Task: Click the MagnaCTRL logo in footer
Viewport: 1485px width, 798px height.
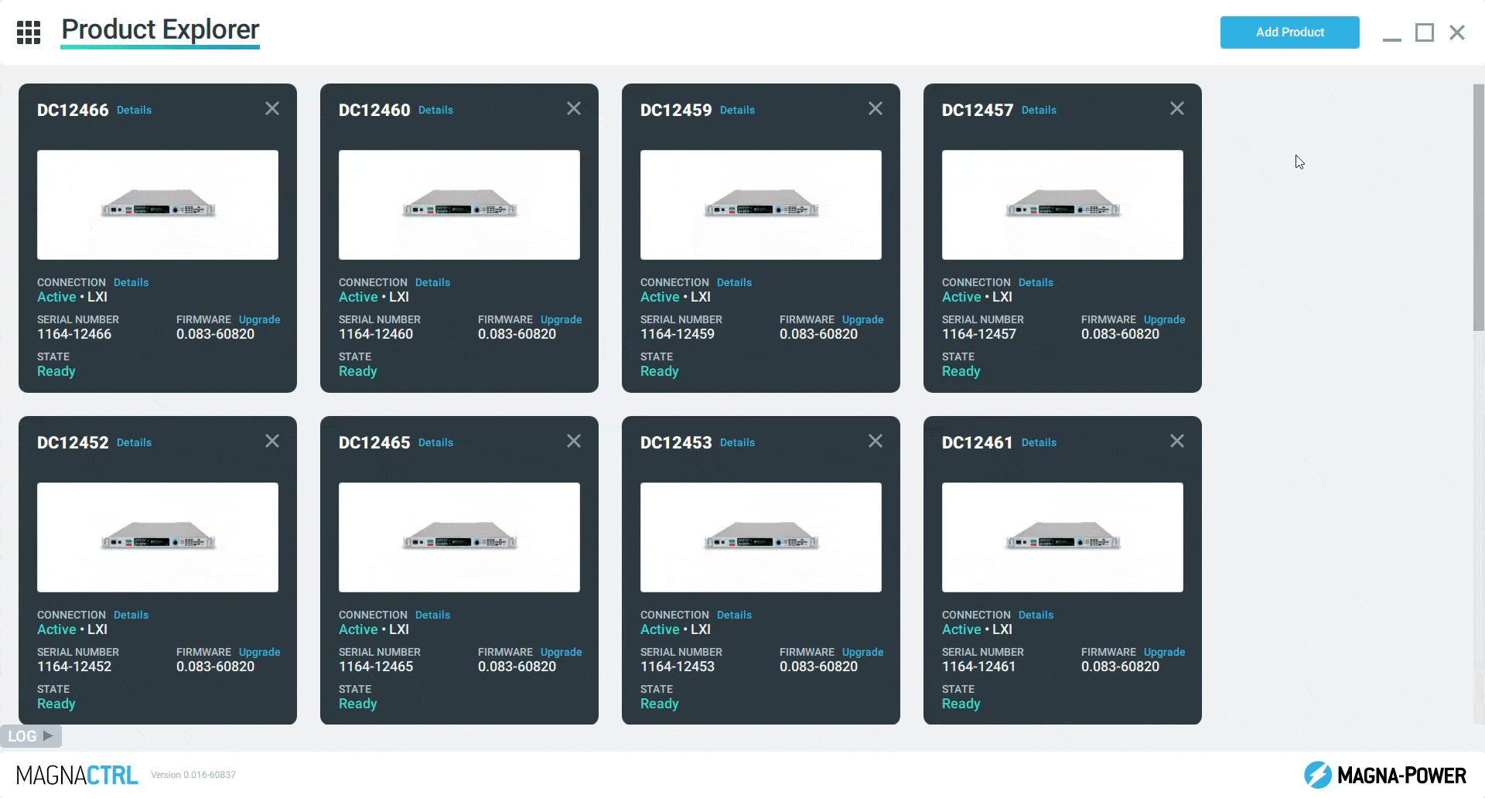Action: click(x=77, y=775)
